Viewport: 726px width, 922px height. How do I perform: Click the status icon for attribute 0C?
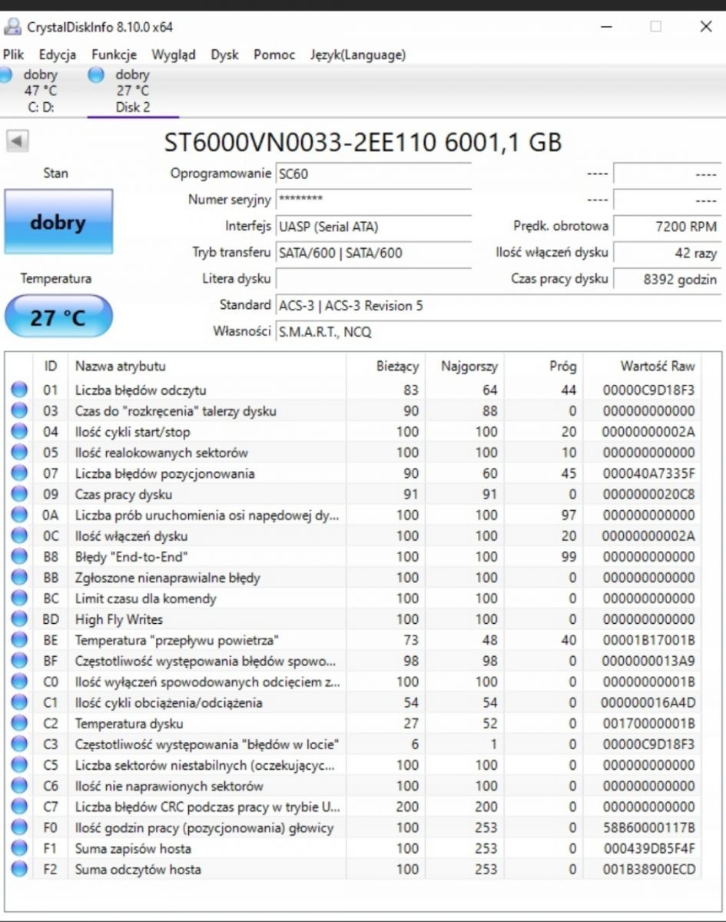18,536
